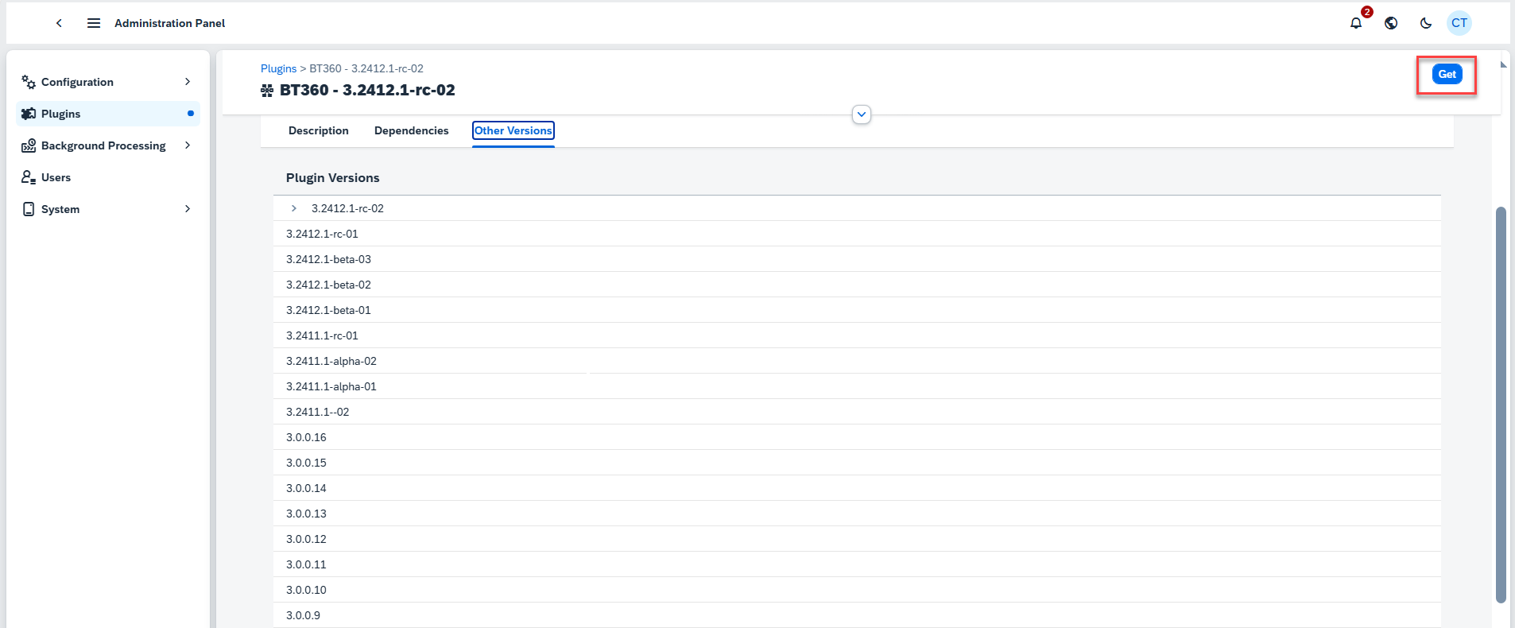The width and height of the screenshot is (1515, 628).
Task: Expand the System menu chevron
Action: (x=188, y=209)
